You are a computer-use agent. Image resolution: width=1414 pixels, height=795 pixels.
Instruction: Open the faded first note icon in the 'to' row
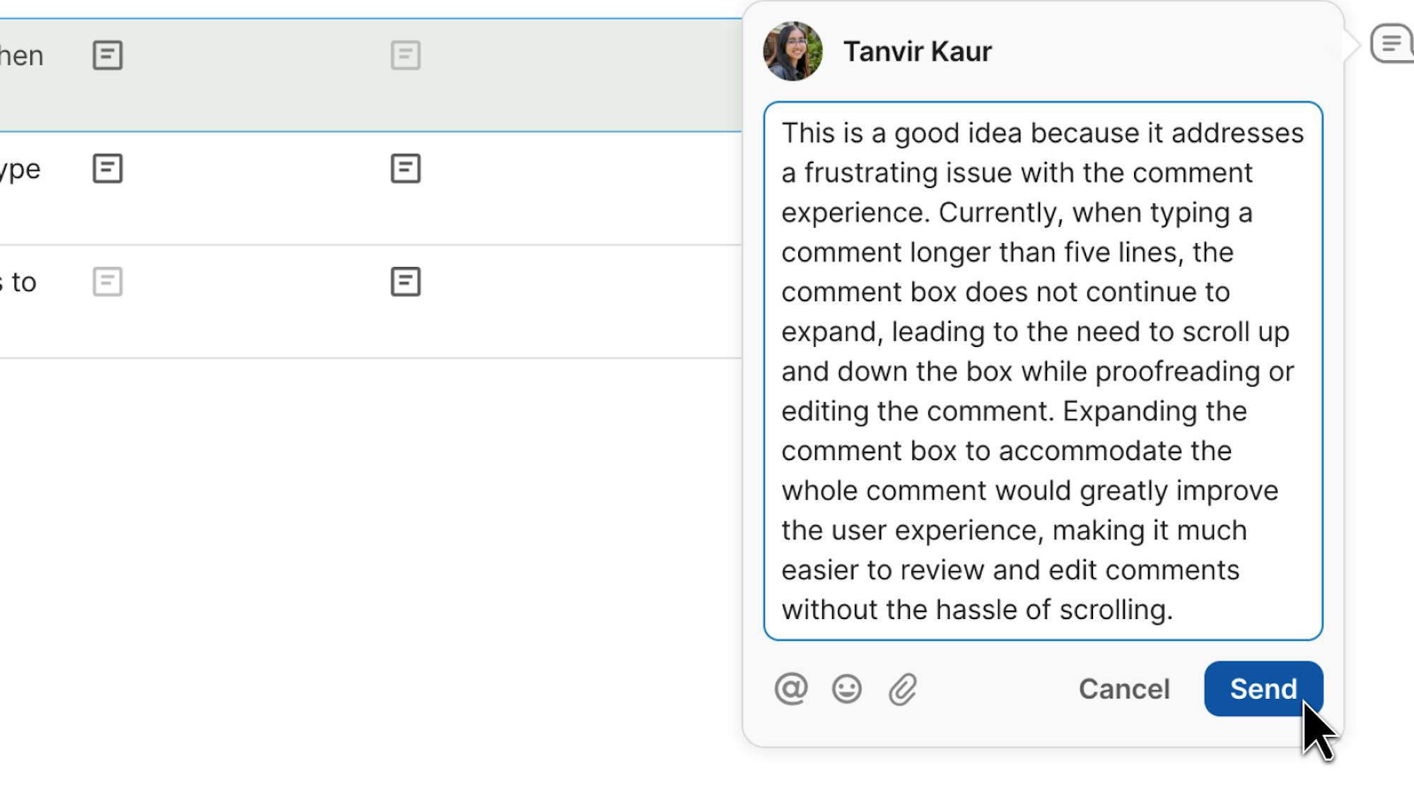(107, 282)
